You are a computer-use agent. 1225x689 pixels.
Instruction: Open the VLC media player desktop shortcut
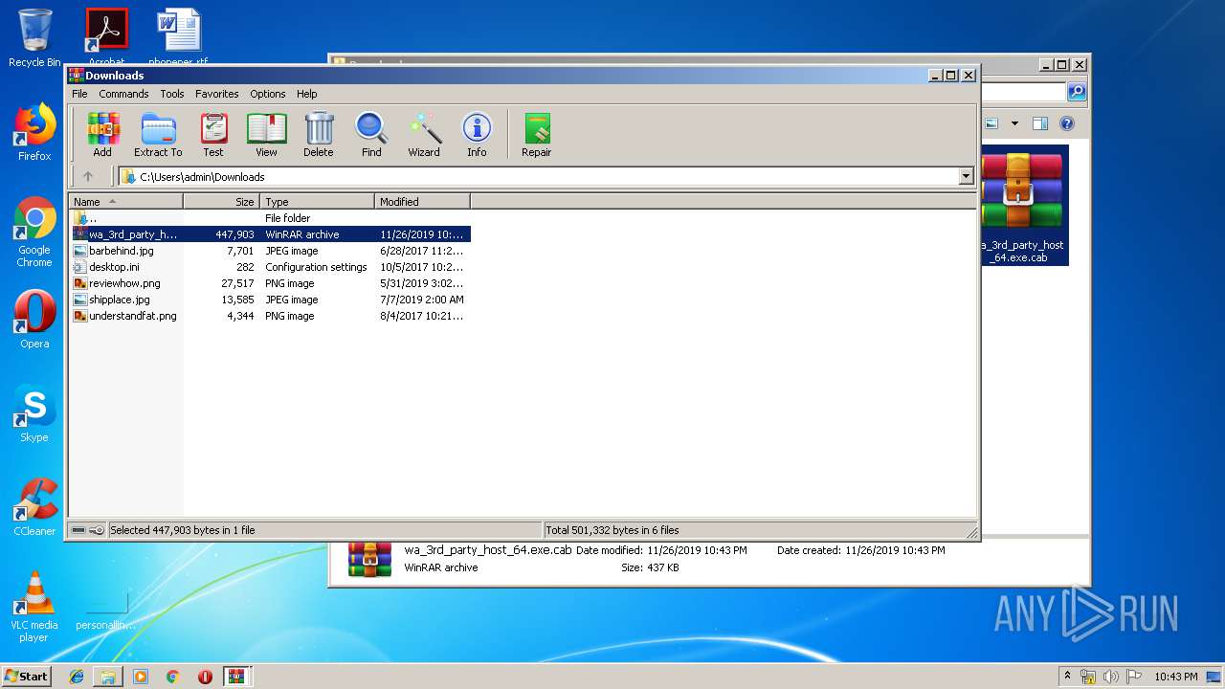pos(34,607)
